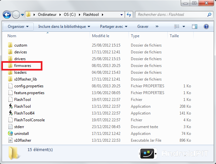Screen dimensions: 216x164
Task: Click Executable Jar File type cell
Action: [146, 140]
